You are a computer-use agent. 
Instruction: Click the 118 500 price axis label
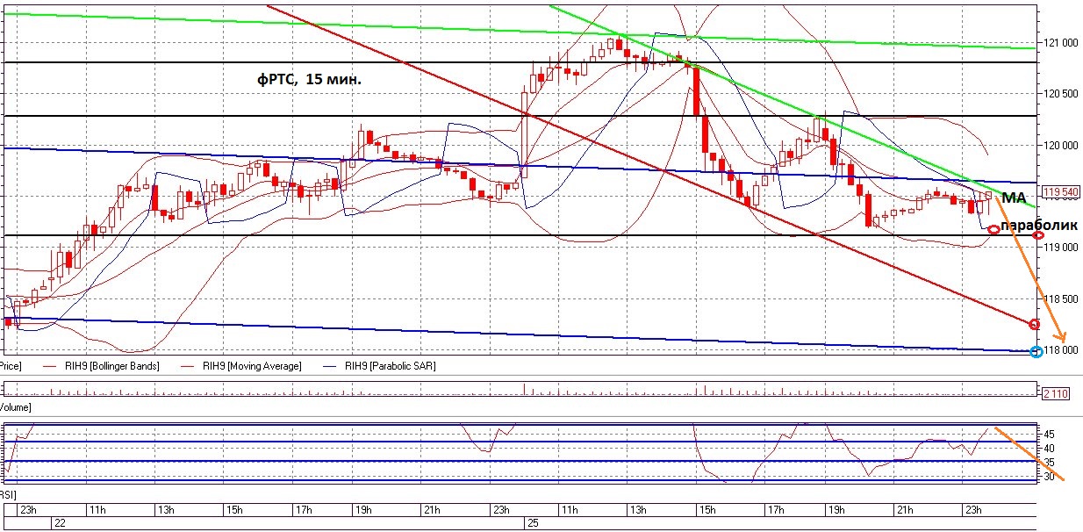coord(1061,299)
